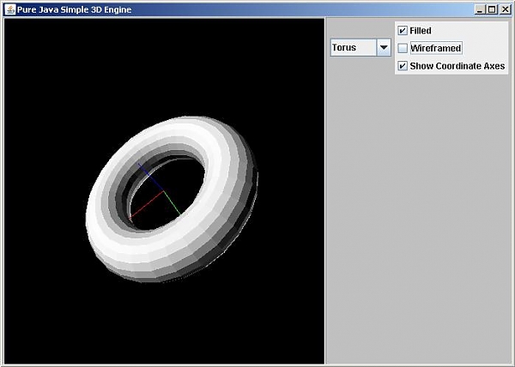Close the Pure Java Simple 3D Engine window
The width and height of the screenshot is (515, 367).
tap(505, 9)
